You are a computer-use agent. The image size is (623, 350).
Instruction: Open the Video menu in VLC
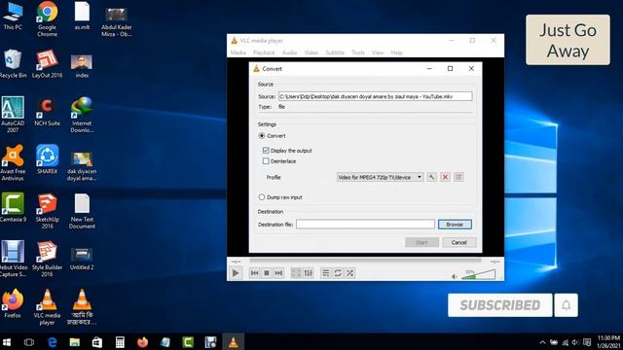[311, 52]
